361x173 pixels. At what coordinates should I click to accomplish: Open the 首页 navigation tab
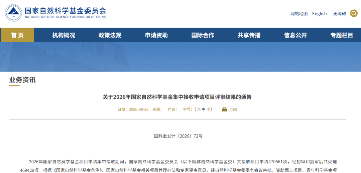point(17,35)
